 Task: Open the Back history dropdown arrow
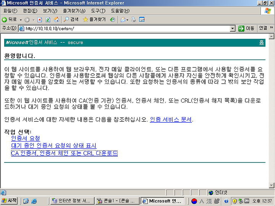(21, 20)
